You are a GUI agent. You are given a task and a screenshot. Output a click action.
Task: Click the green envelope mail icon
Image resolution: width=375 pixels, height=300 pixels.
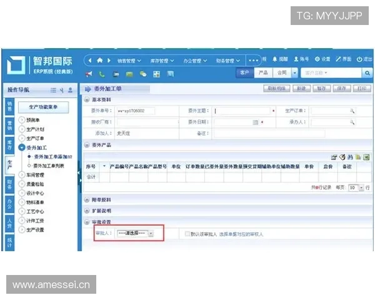(x=129, y=74)
